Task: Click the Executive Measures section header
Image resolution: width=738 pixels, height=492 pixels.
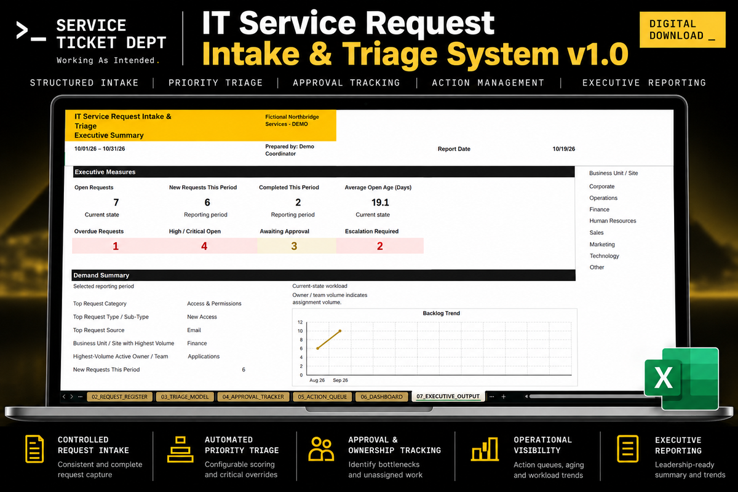Action: pos(323,172)
